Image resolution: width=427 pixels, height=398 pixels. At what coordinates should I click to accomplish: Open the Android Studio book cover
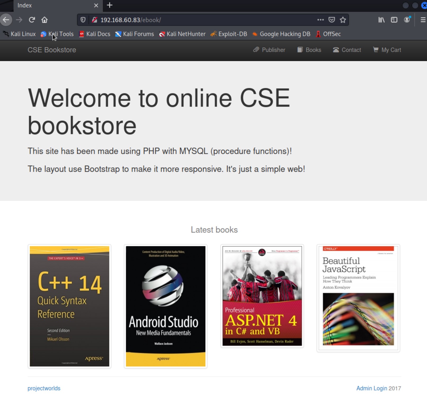[166, 306]
